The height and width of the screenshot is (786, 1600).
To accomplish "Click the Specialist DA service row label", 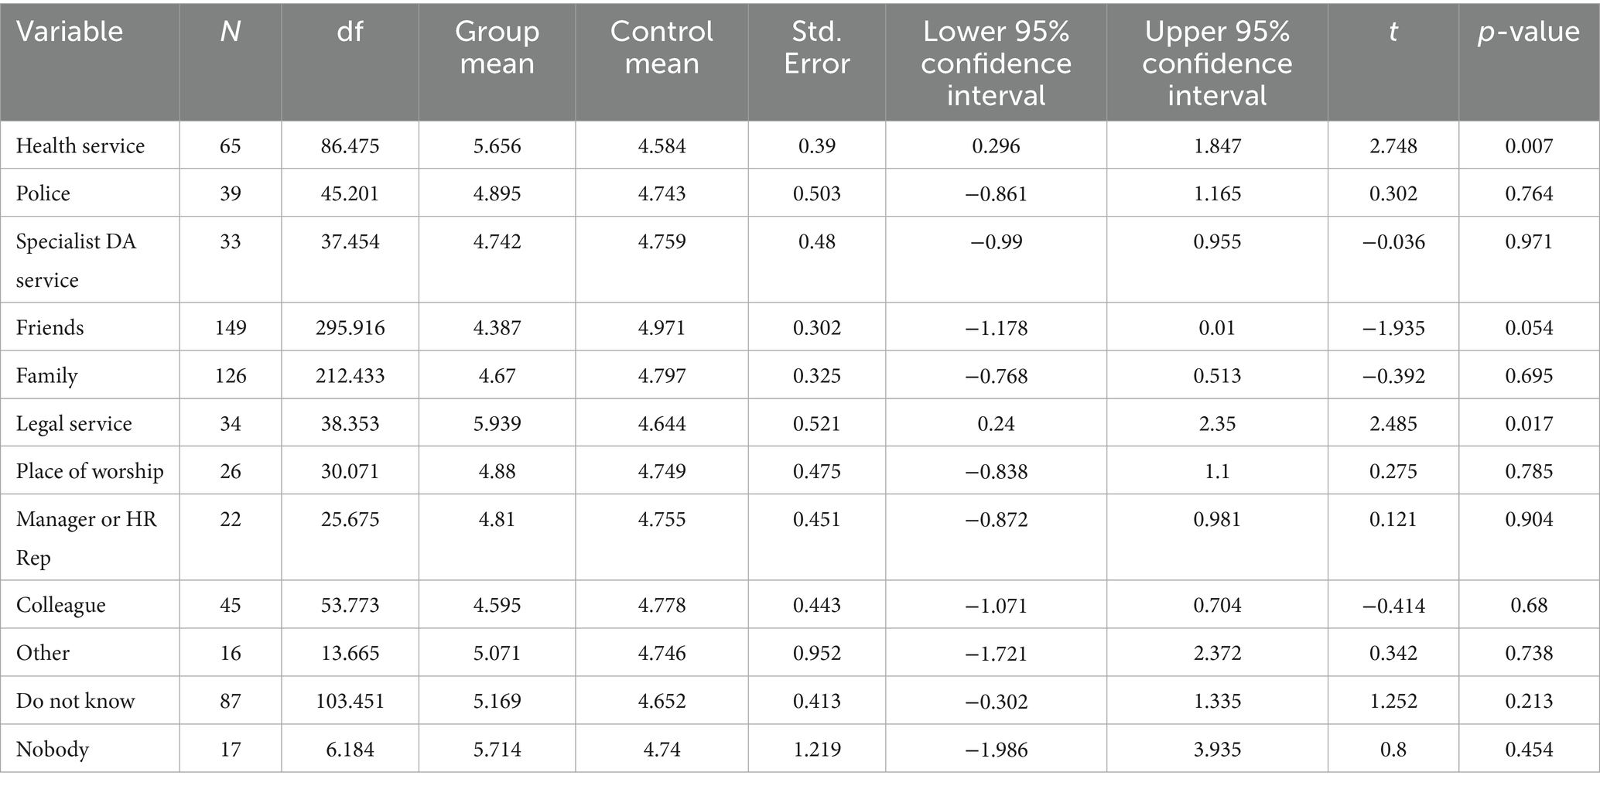I will pyautogui.click(x=76, y=260).
